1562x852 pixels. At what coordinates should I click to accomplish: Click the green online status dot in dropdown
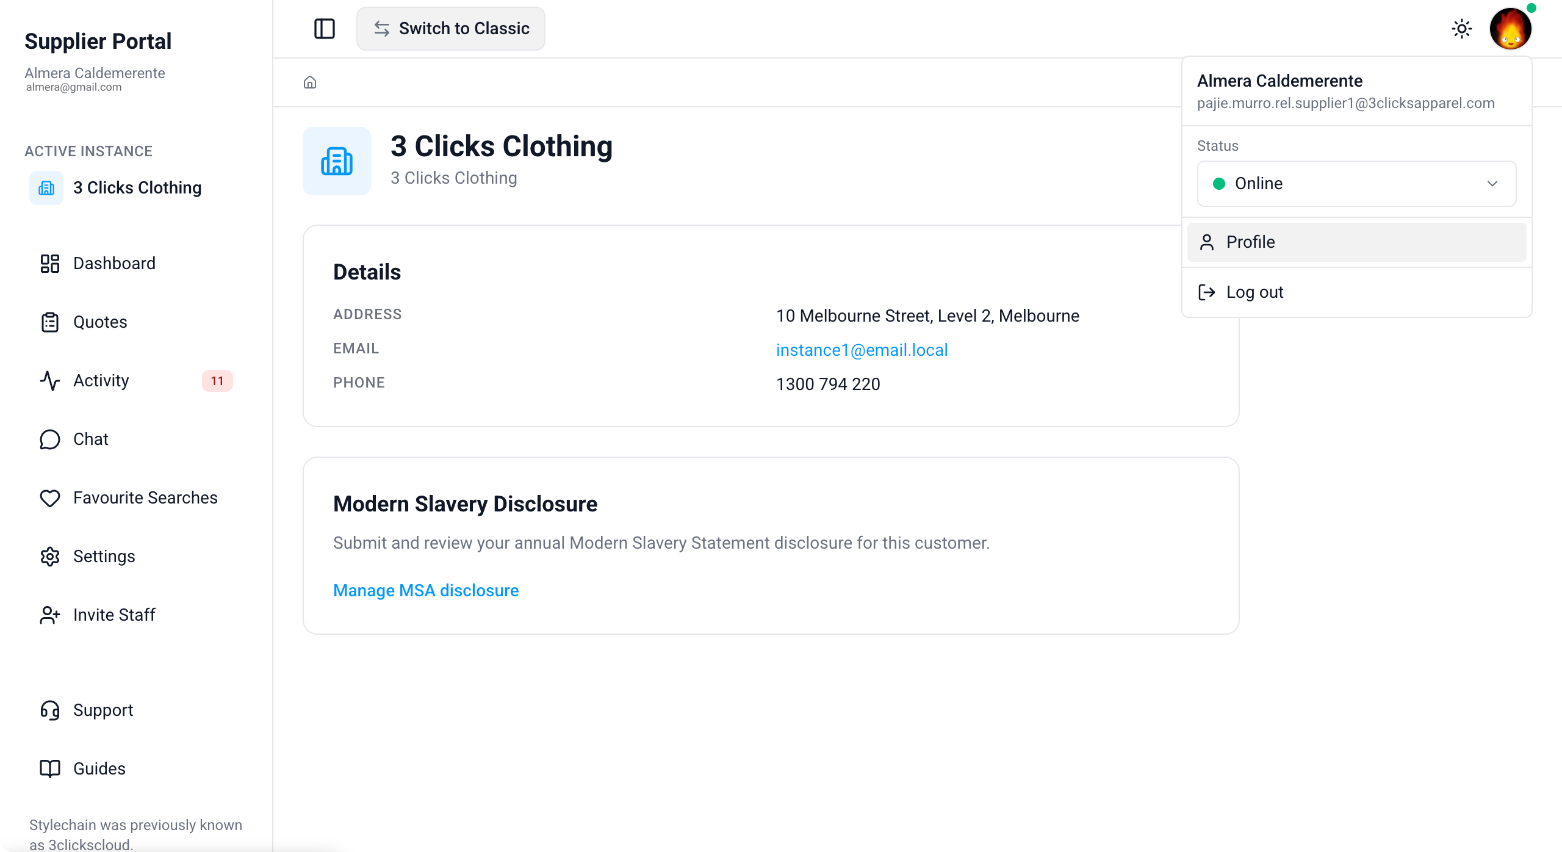1218,184
